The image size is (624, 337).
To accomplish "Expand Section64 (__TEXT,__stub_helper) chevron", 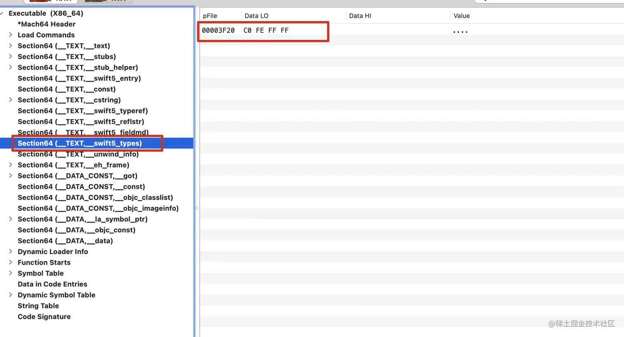I will pos(10,67).
